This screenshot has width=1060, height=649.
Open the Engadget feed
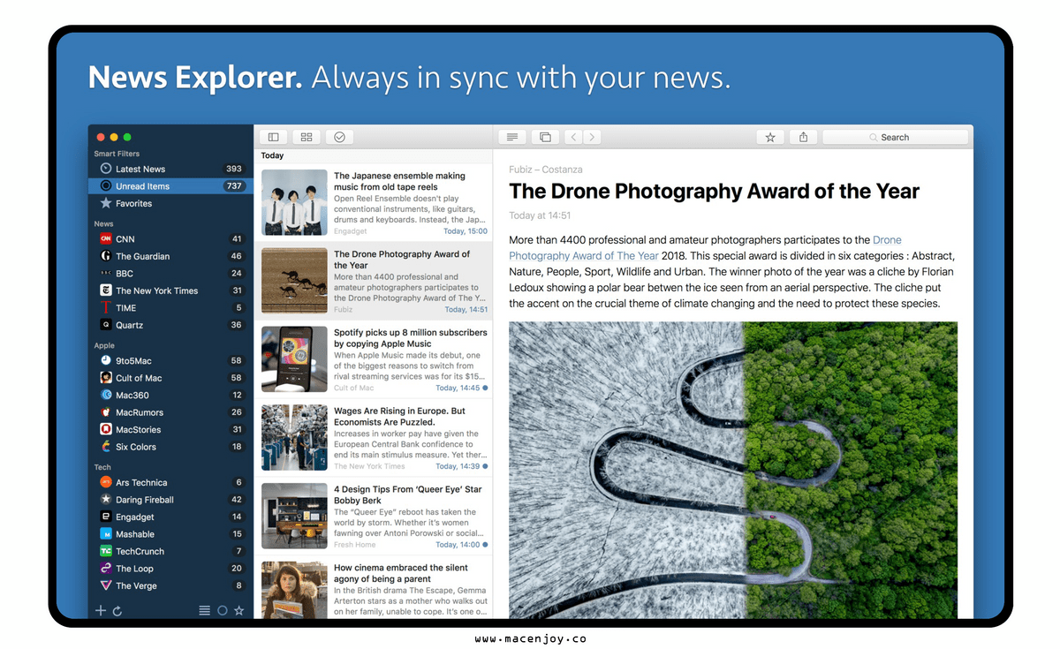170,517
